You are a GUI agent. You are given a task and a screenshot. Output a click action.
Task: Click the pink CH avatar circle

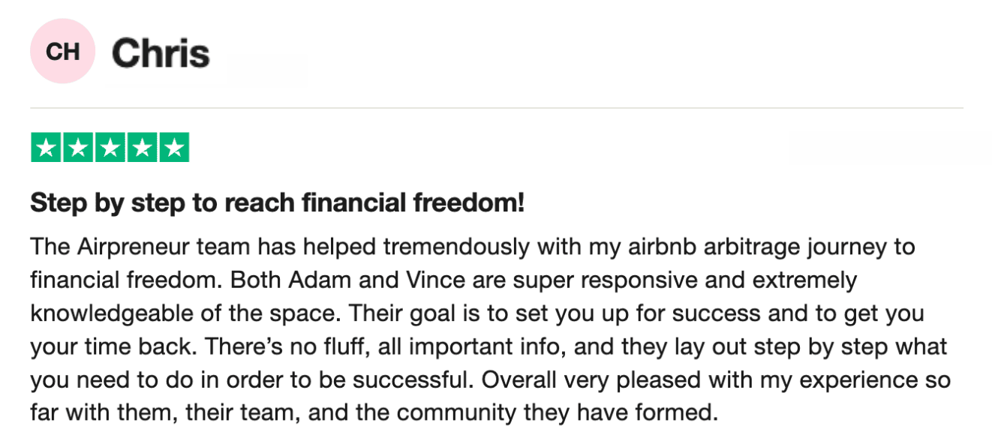coord(62,51)
